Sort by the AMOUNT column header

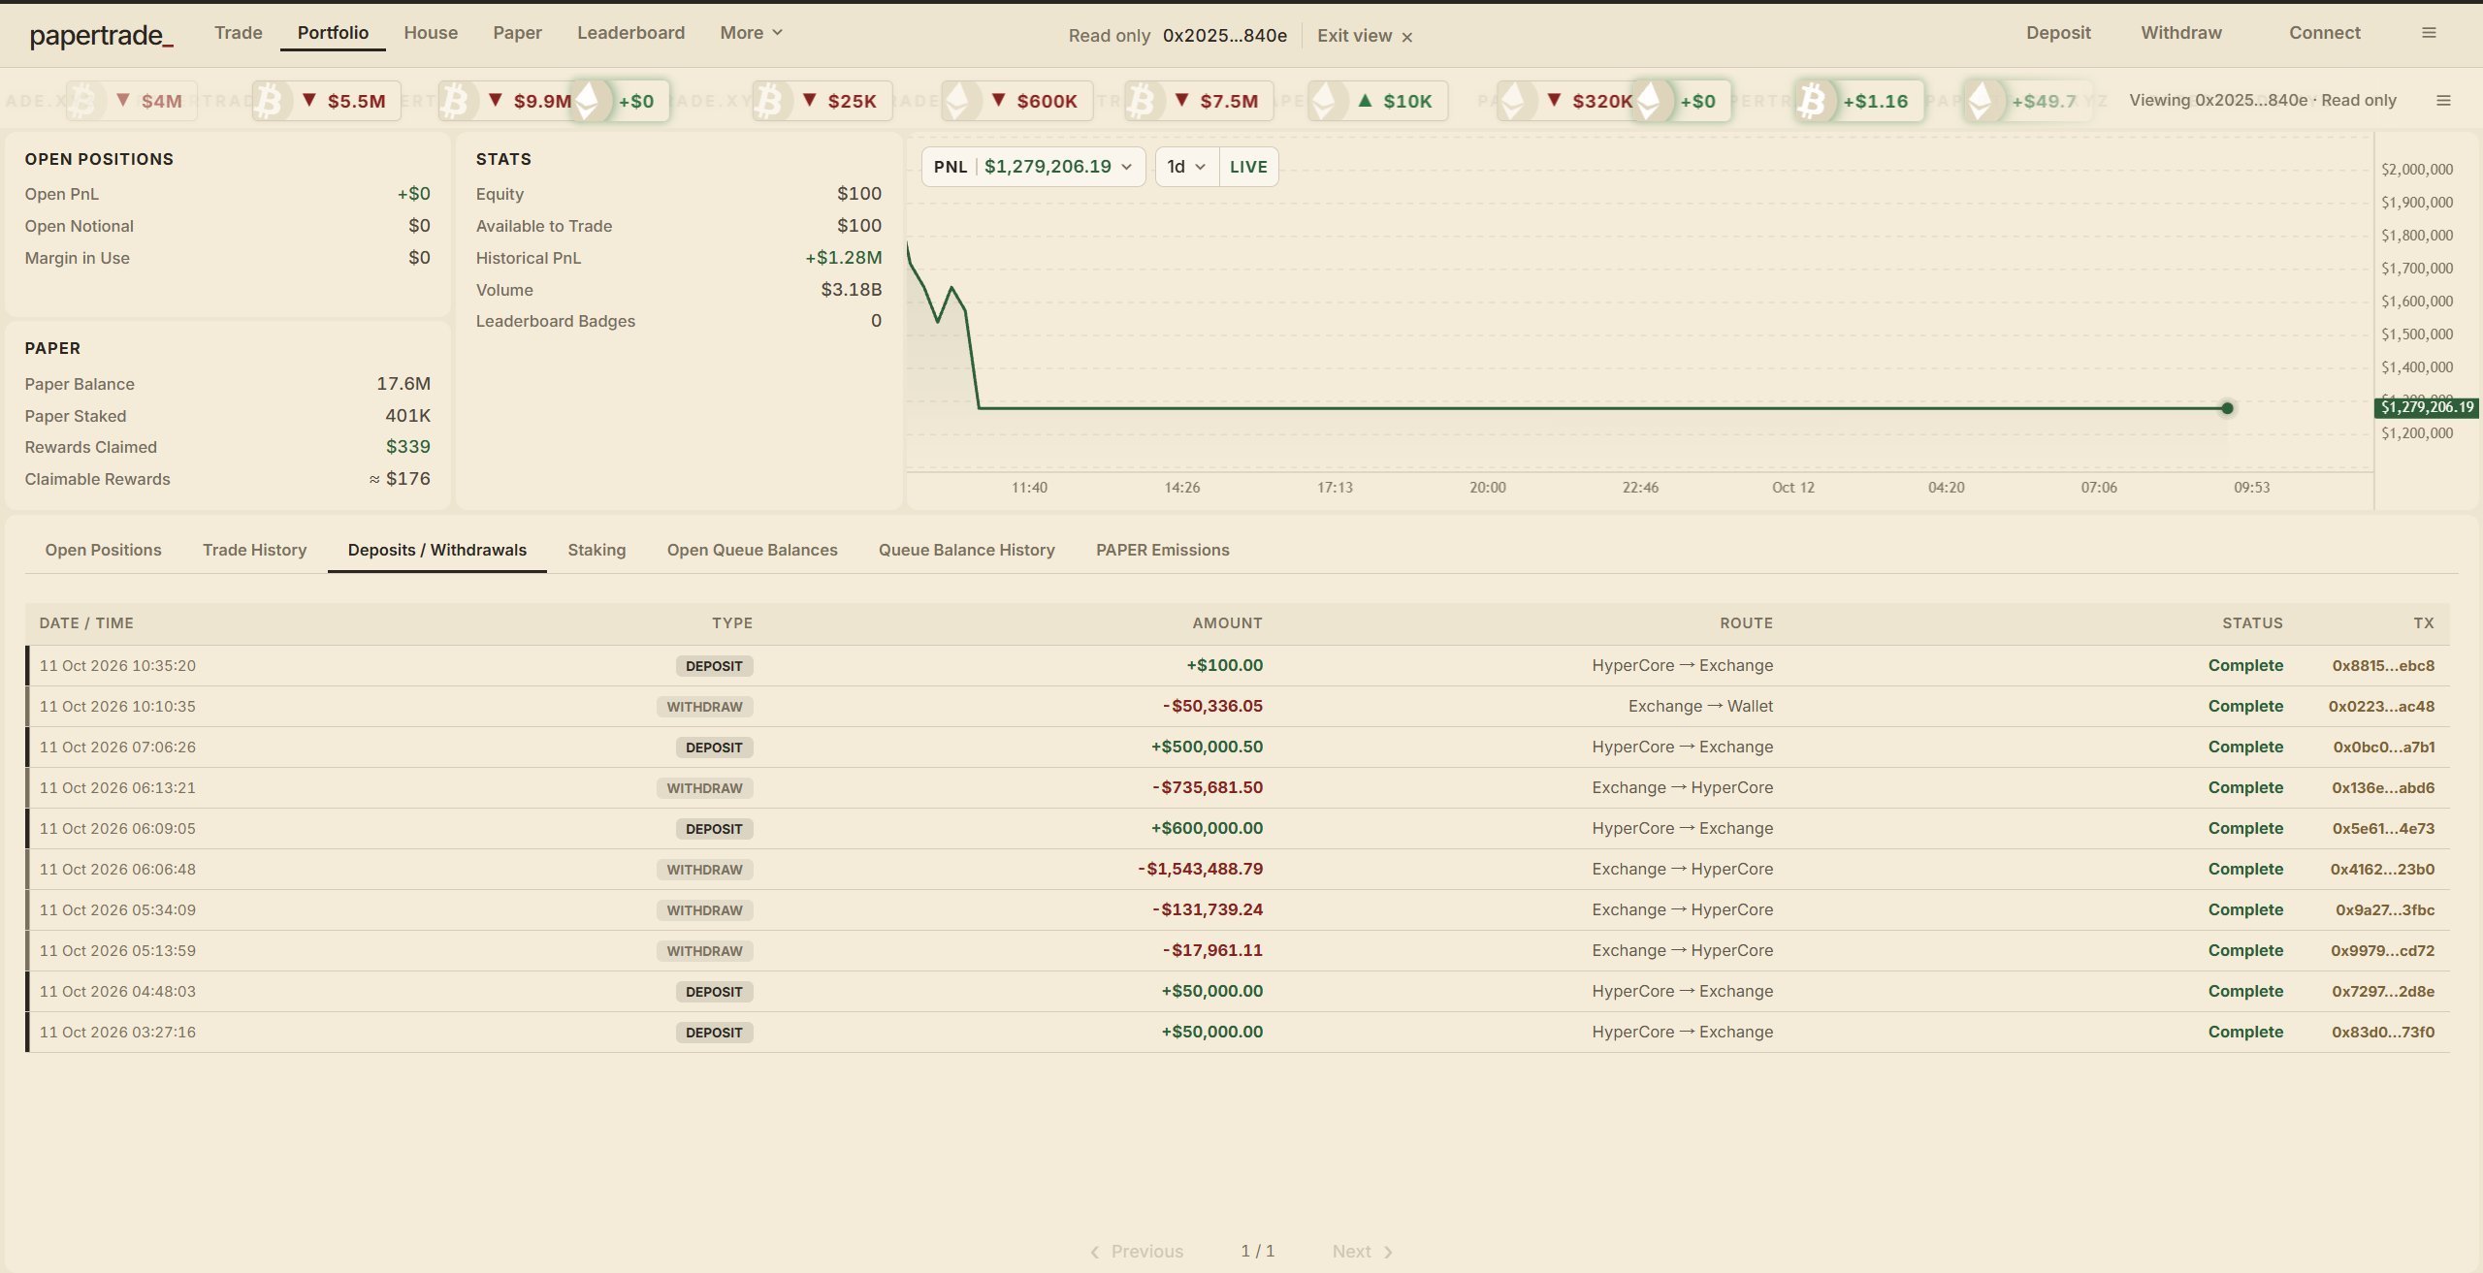pos(1227,623)
